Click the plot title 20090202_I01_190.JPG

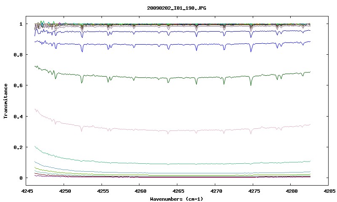point(177,8)
